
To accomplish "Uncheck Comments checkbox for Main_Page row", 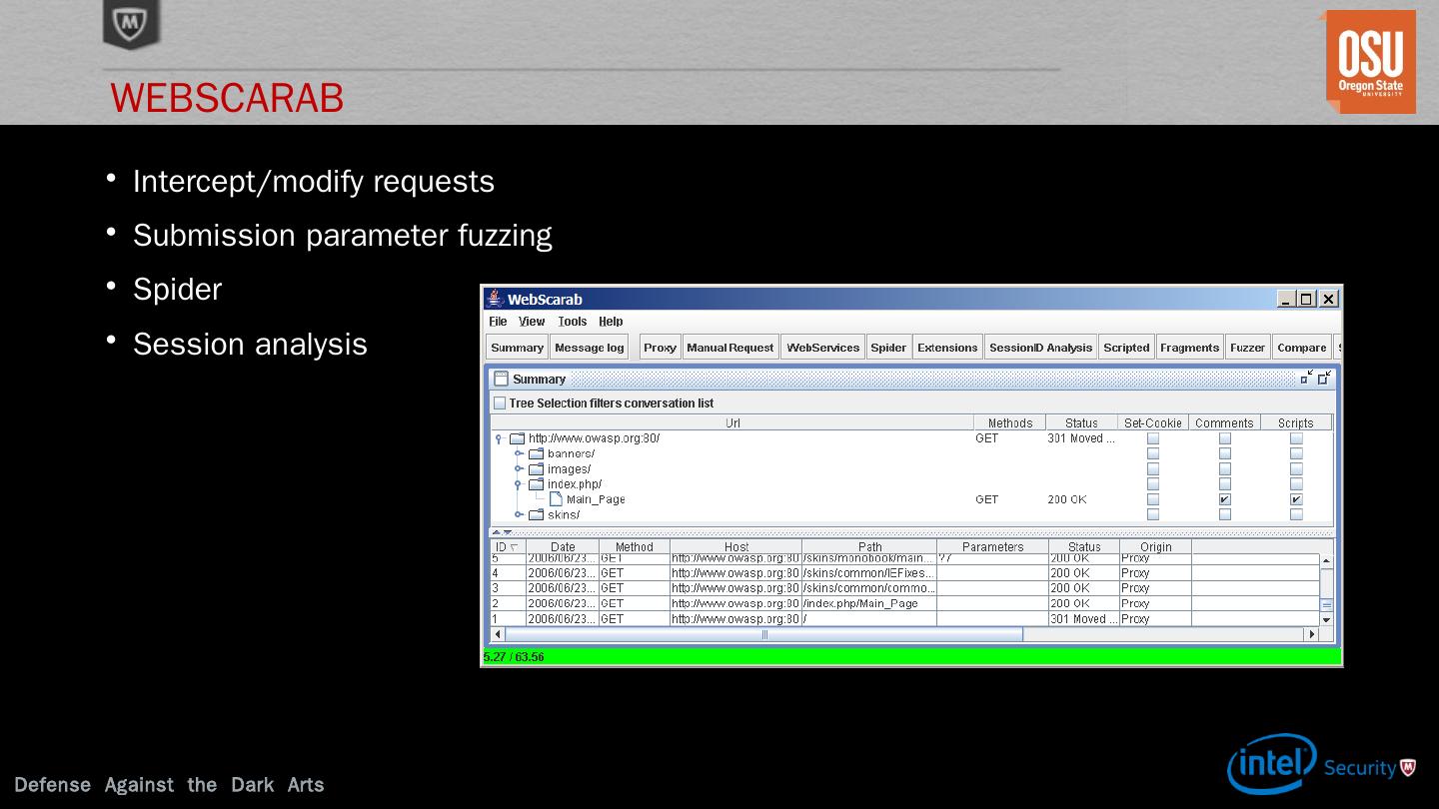I will [1225, 499].
